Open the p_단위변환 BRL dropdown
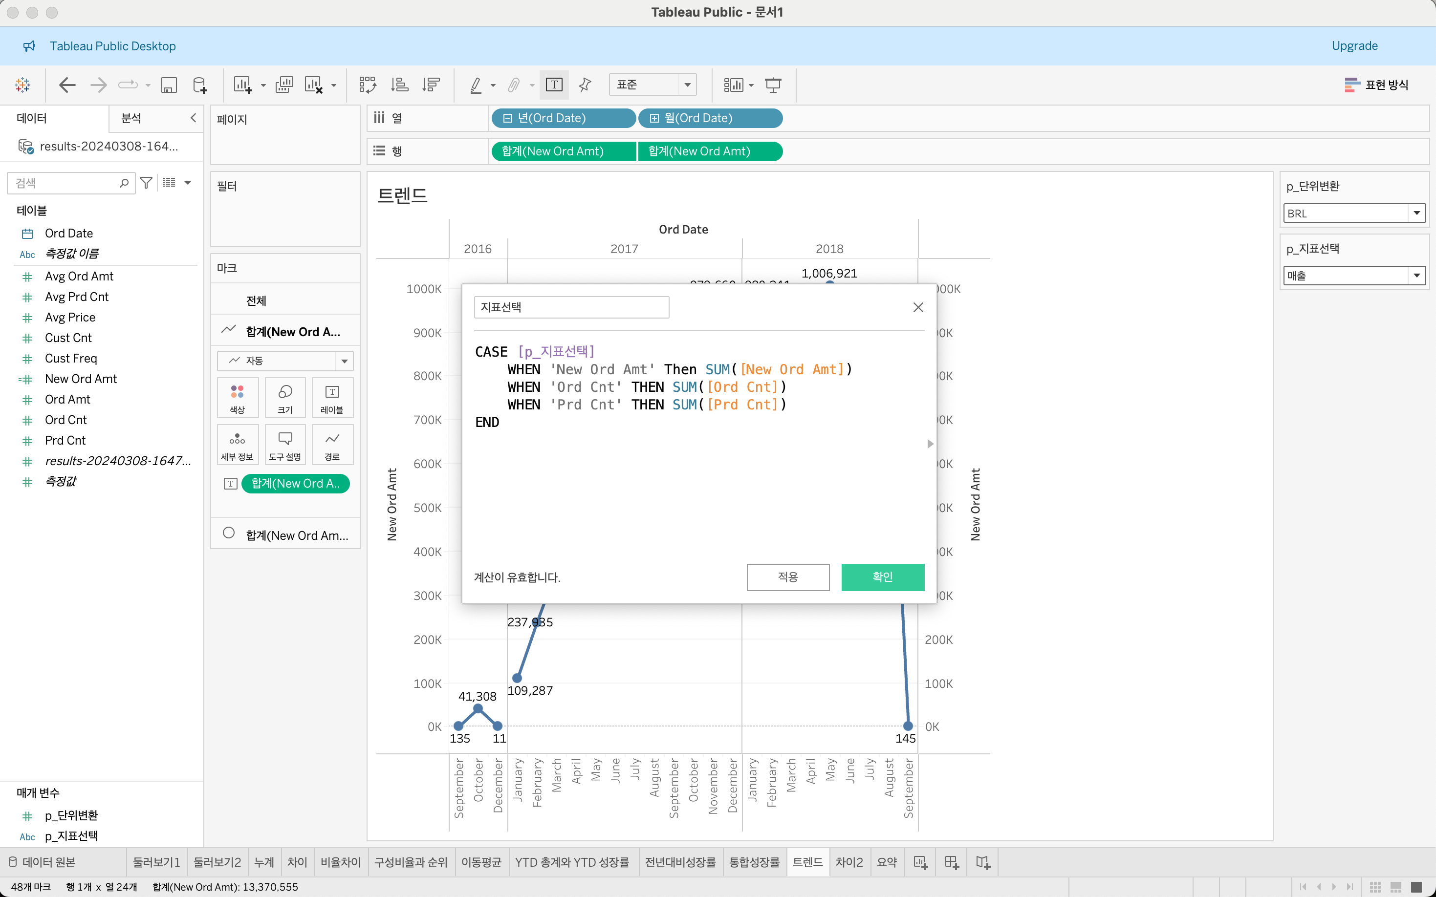This screenshot has height=897, width=1436. [x=1416, y=213]
